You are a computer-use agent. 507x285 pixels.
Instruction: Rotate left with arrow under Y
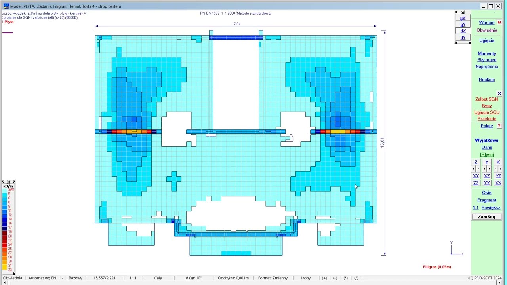point(484,169)
